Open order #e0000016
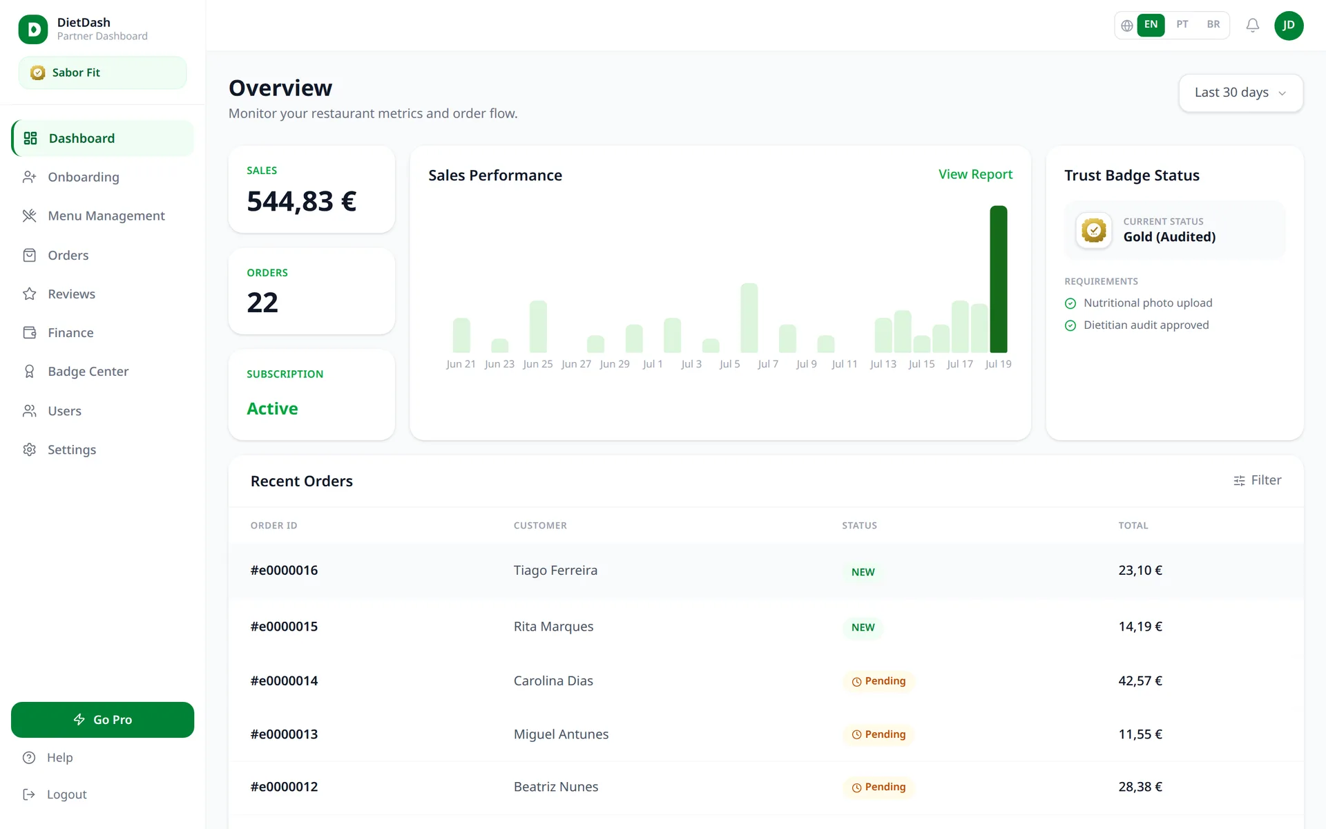This screenshot has width=1326, height=829. pyautogui.click(x=284, y=571)
